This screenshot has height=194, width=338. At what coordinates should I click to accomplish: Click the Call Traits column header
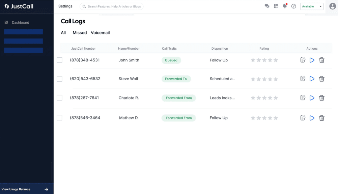coord(169,49)
